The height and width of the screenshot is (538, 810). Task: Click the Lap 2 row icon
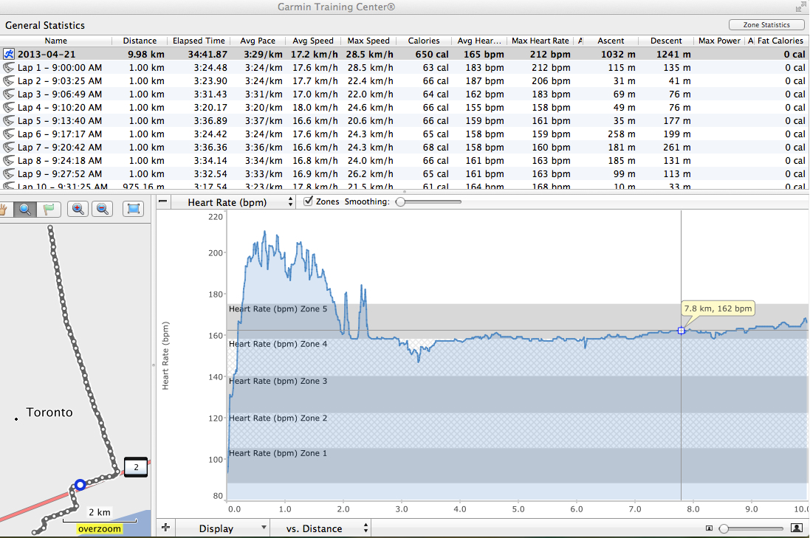(8, 81)
